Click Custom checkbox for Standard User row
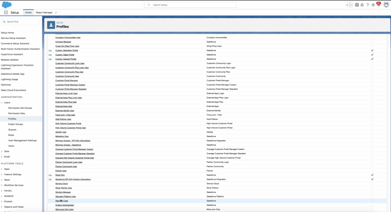This screenshot has width=391, height=212. click(372, 201)
